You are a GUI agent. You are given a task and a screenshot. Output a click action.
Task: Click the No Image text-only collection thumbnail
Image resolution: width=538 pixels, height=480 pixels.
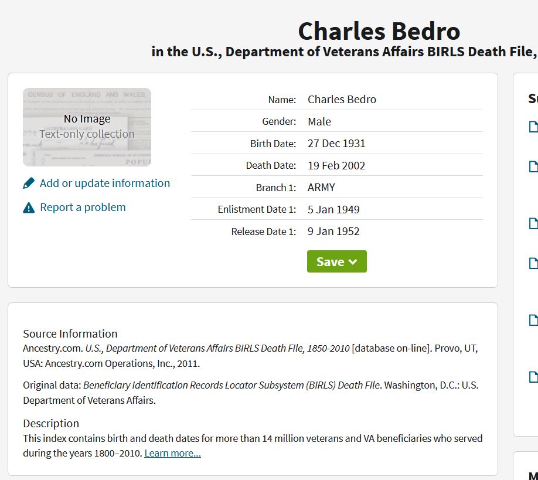87,127
